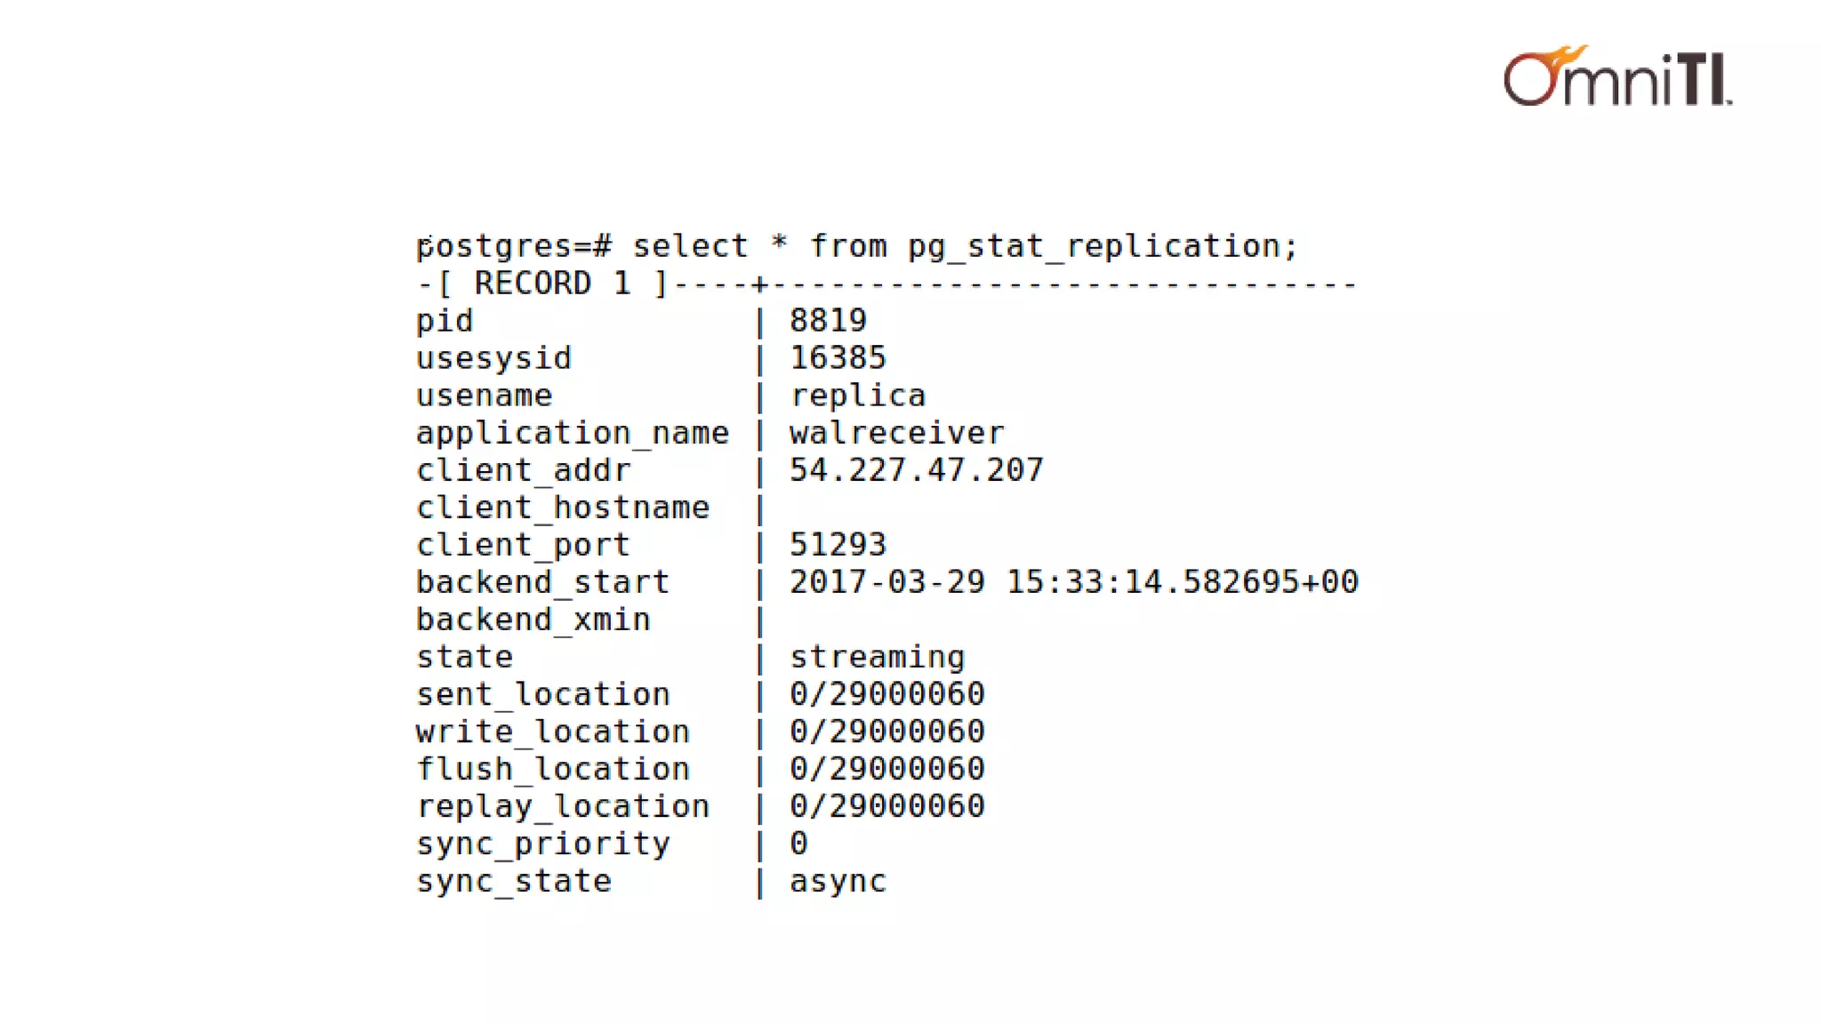The width and height of the screenshot is (1821, 1024).
Task: Click the OmniTI logo
Action: pyautogui.click(x=1617, y=76)
